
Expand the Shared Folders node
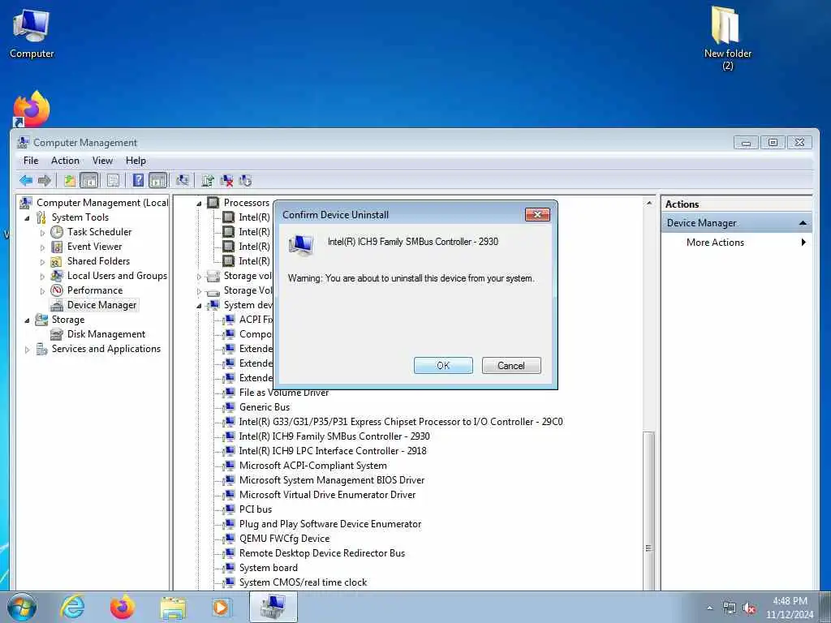tap(42, 262)
